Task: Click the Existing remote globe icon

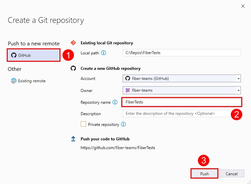Action: [x=14, y=81]
